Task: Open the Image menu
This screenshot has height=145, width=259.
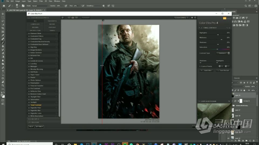Action: 18,1
